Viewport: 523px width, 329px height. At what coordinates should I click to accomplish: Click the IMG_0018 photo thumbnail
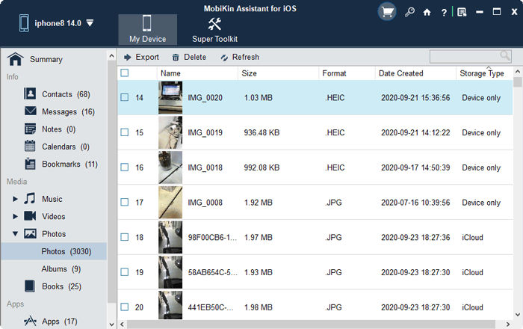click(x=170, y=167)
